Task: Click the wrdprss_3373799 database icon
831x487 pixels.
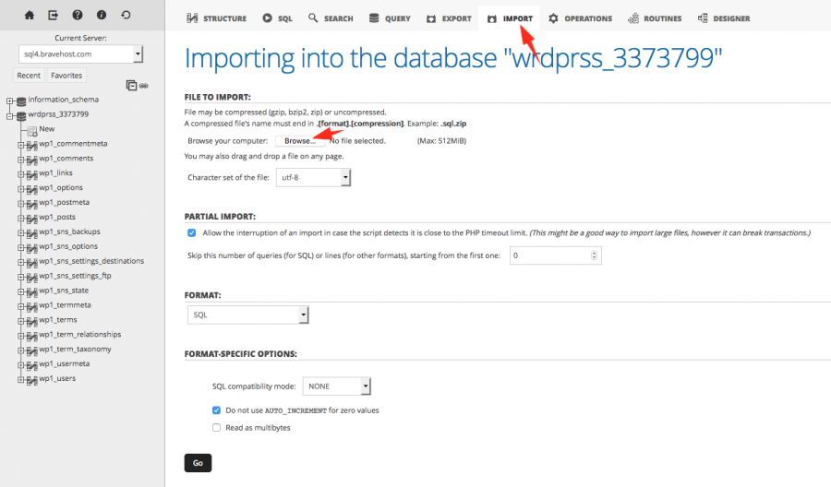Action: [x=21, y=115]
